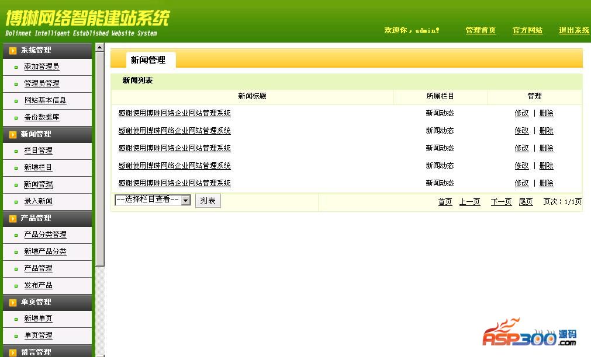Click 删除 for the third news row
Screen dimensions: 591x357
click(x=546, y=148)
